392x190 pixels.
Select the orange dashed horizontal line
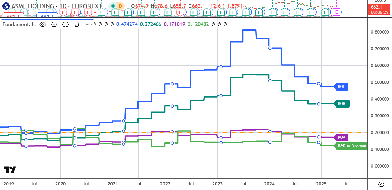(184, 133)
